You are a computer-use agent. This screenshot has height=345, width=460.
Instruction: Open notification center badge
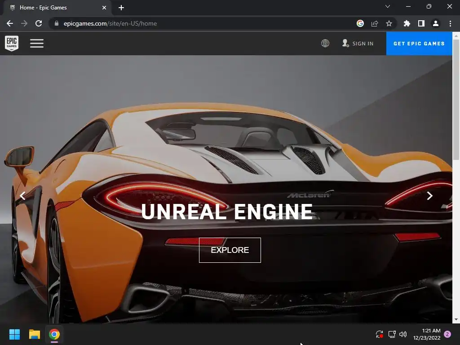[447, 334]
